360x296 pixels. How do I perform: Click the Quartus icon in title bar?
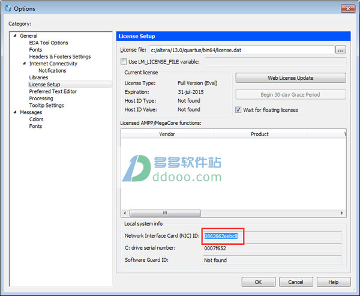click(x=8, y=8)
